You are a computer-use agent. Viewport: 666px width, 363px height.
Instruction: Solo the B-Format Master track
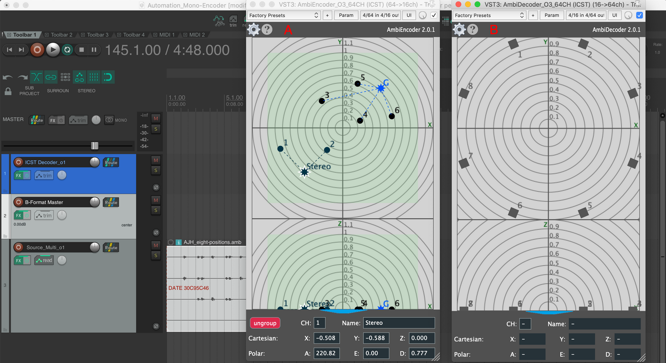pos(156,210)
